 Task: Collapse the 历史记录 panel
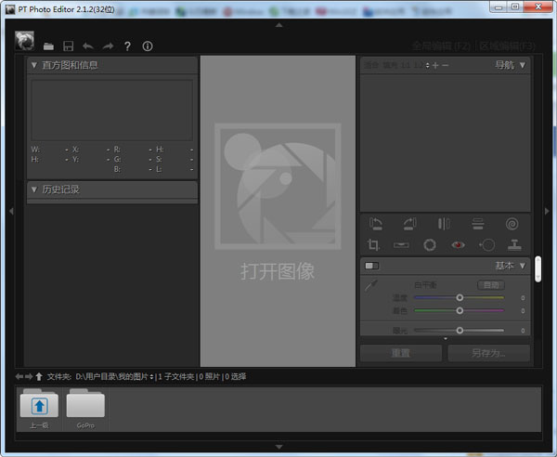click(34, 189)
